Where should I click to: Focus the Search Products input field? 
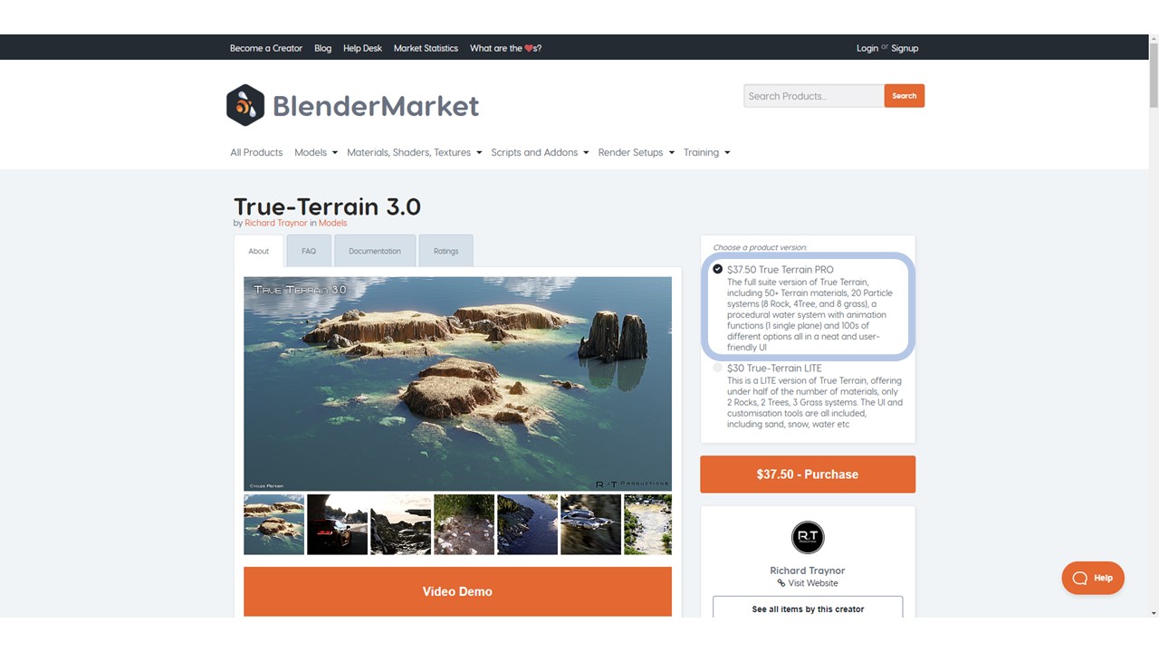(x=814, y=96)
